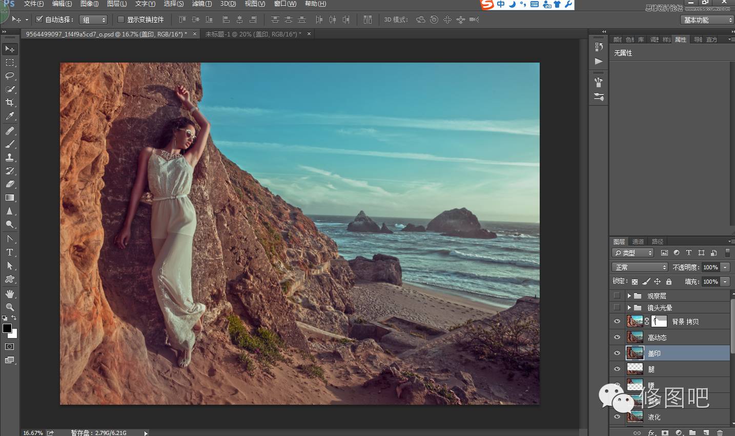Toggle Quick Mask mode icon
The width and height of the screenshot is (735, 436).
point(9,347)
